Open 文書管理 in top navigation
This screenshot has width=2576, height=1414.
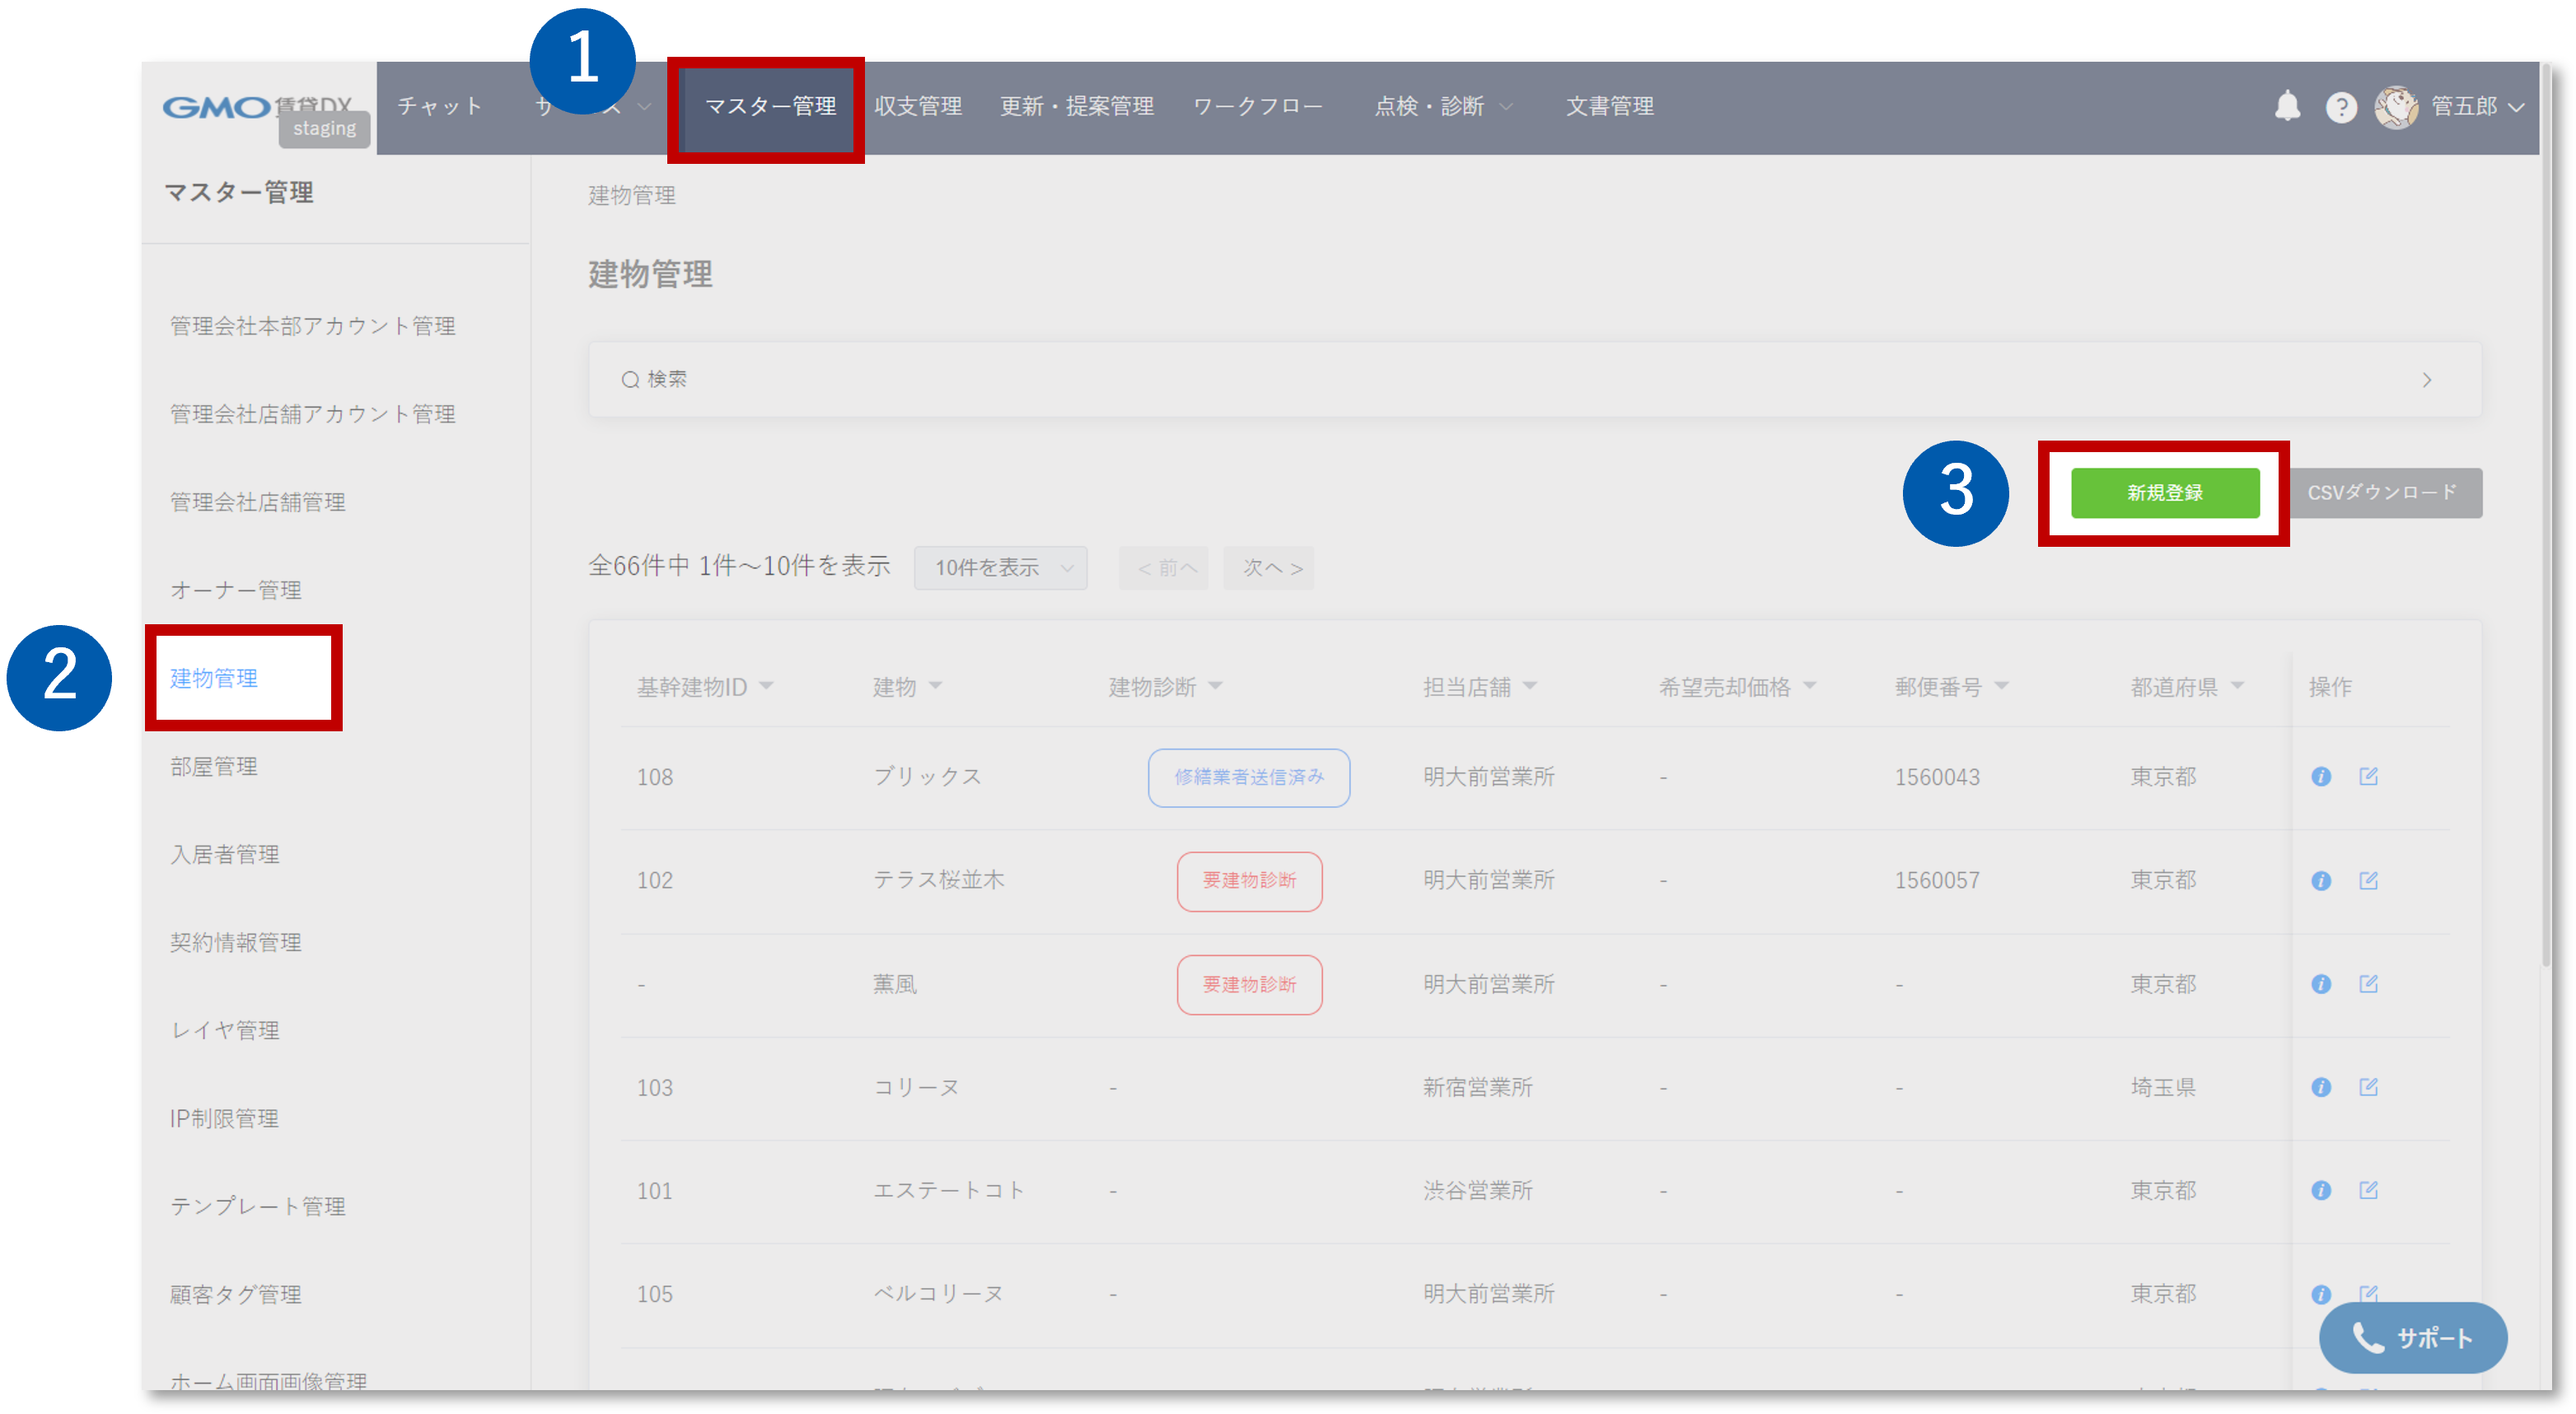[1608, 106]
